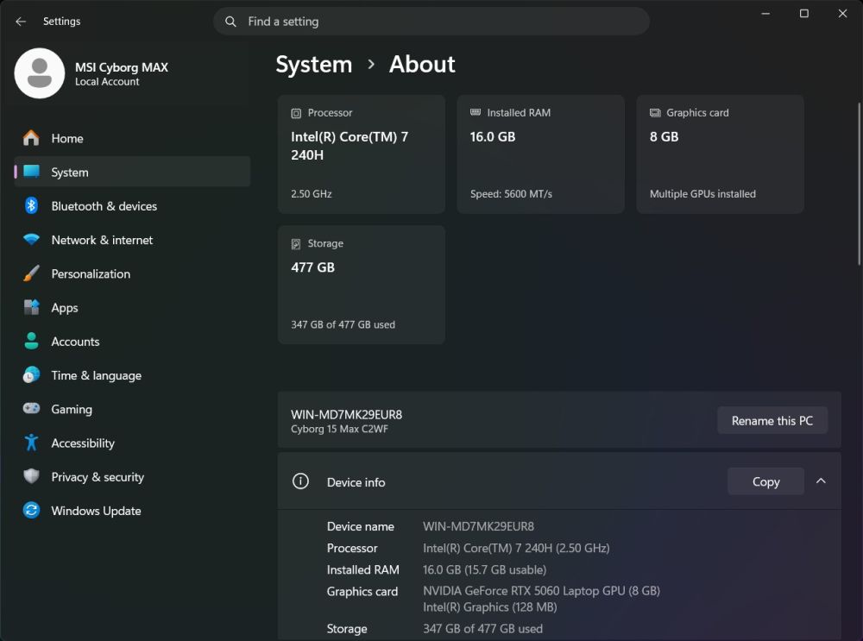Viewport: 863px width, 641px height.
Task: Click the Personalization paintbrush icon
Action: point(31,273)
